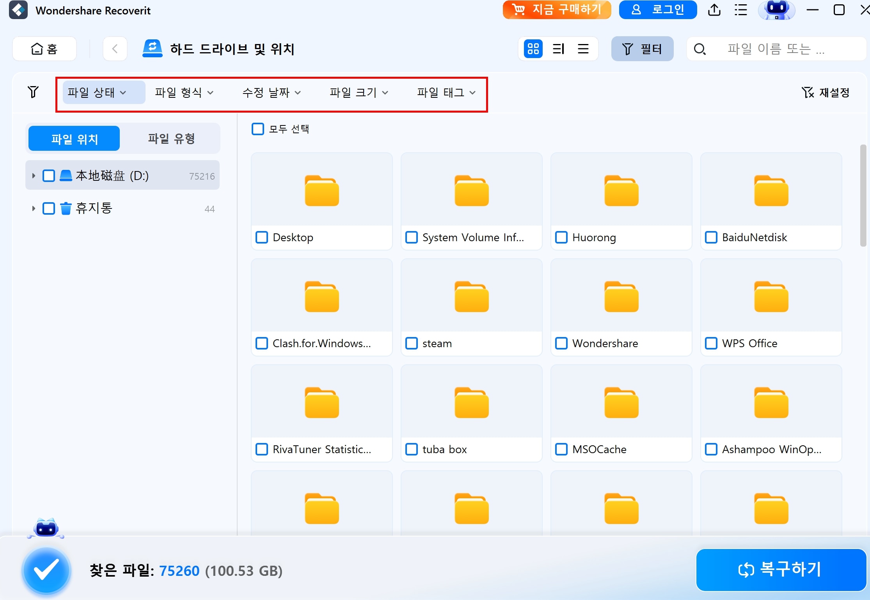Viewport: 870px width, 600px height.
Task: Check the 휴지통 checkbox
Action: coord(49,208)
